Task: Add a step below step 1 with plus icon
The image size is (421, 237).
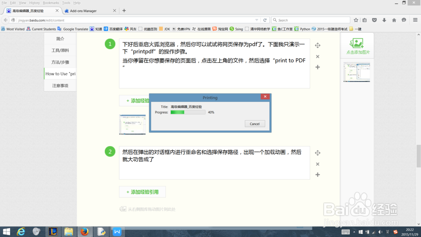Action: click(x=317, y=67)
